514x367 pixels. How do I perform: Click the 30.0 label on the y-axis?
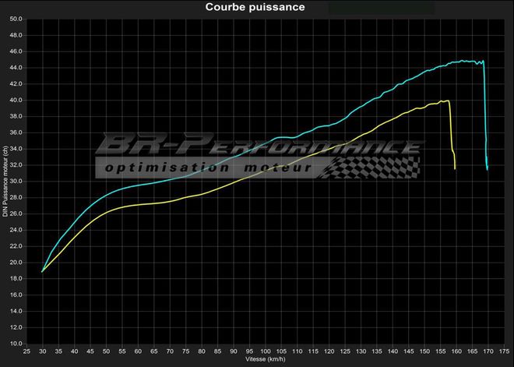(x=16, y=181)
